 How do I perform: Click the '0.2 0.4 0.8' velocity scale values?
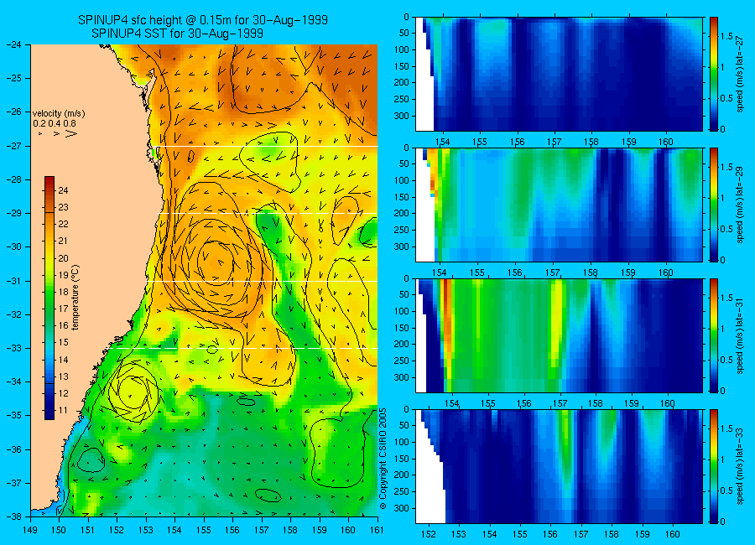click(55, 124)
